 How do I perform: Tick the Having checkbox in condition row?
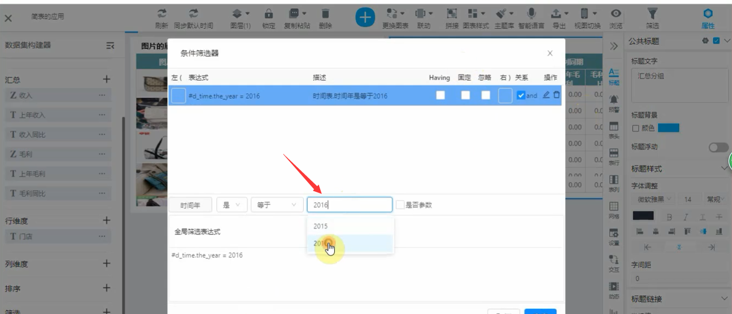440,96
